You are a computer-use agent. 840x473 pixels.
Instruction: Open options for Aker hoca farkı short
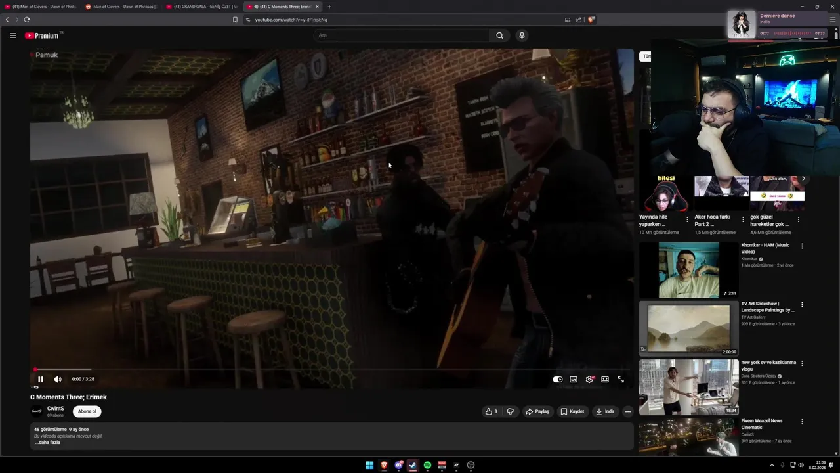point(743,219)
